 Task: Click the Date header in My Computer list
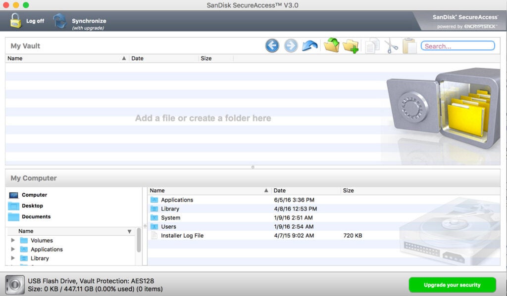[306, 190]
